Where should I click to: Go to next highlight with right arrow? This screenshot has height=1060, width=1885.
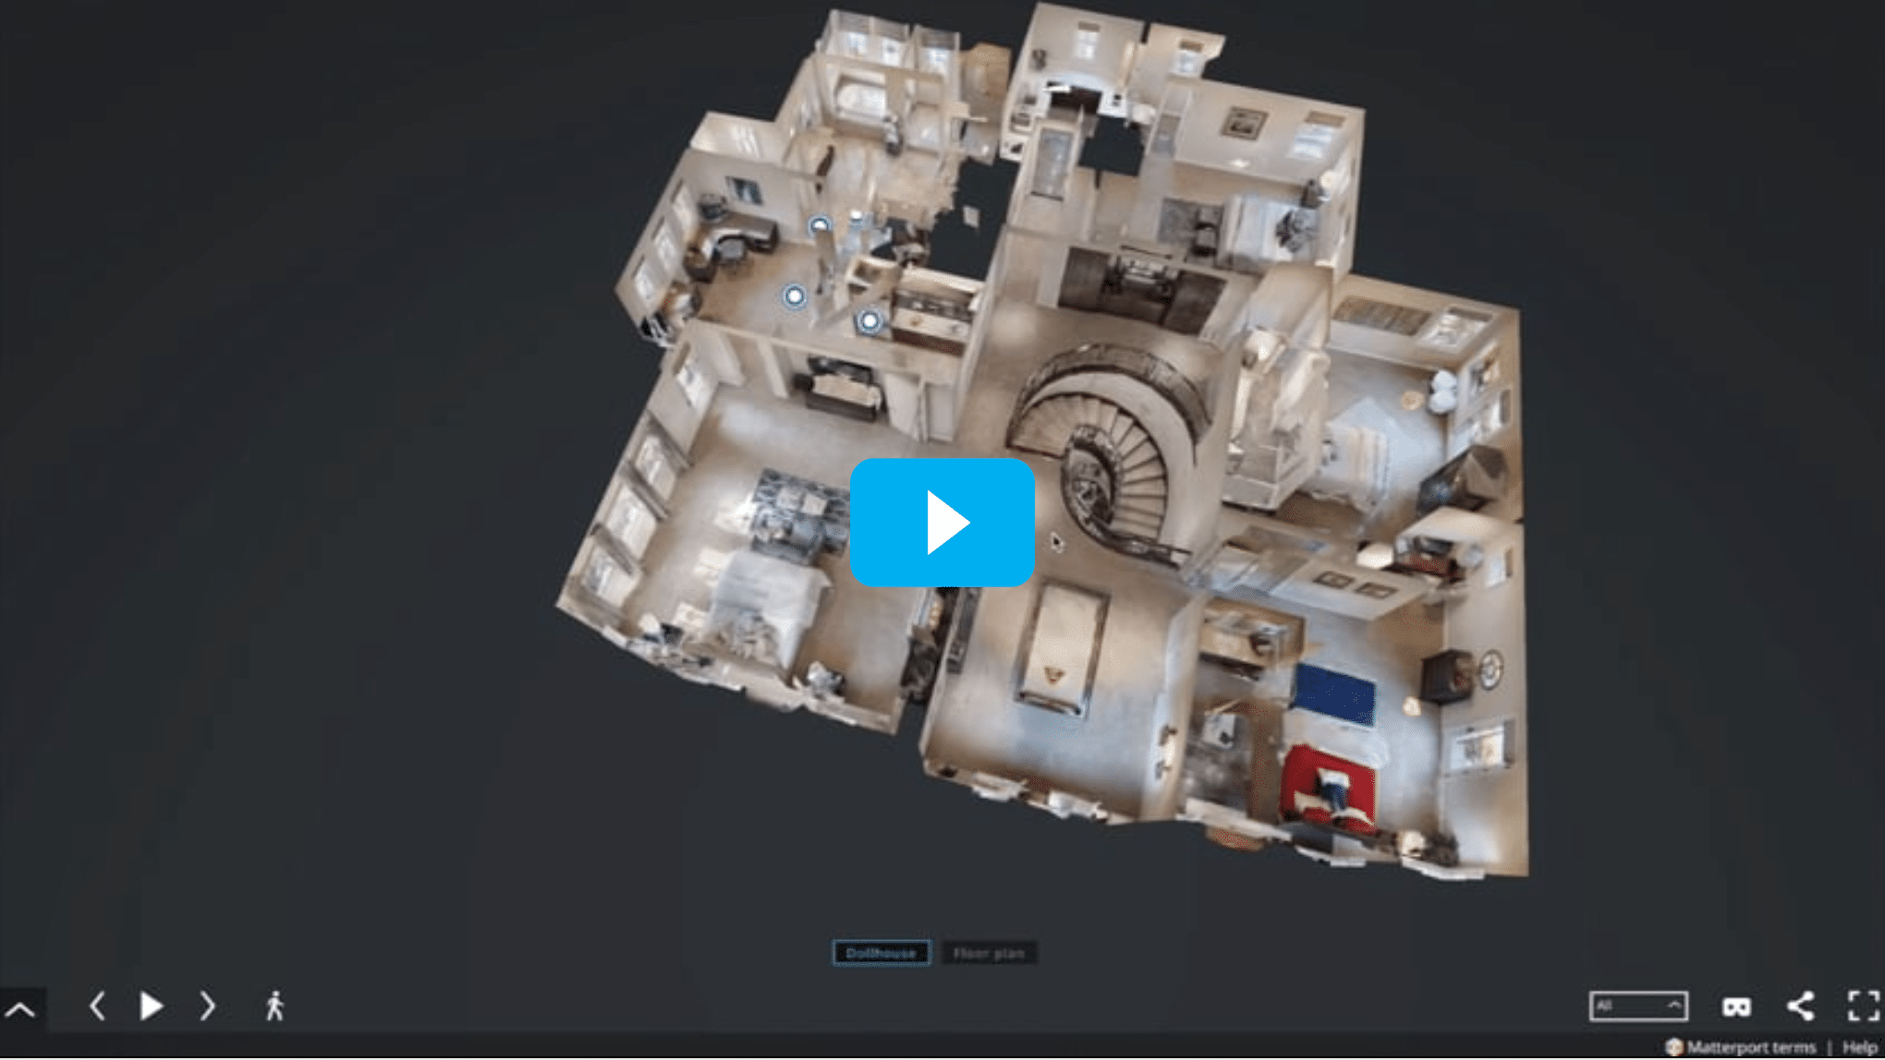click(x=208, y=1006)
